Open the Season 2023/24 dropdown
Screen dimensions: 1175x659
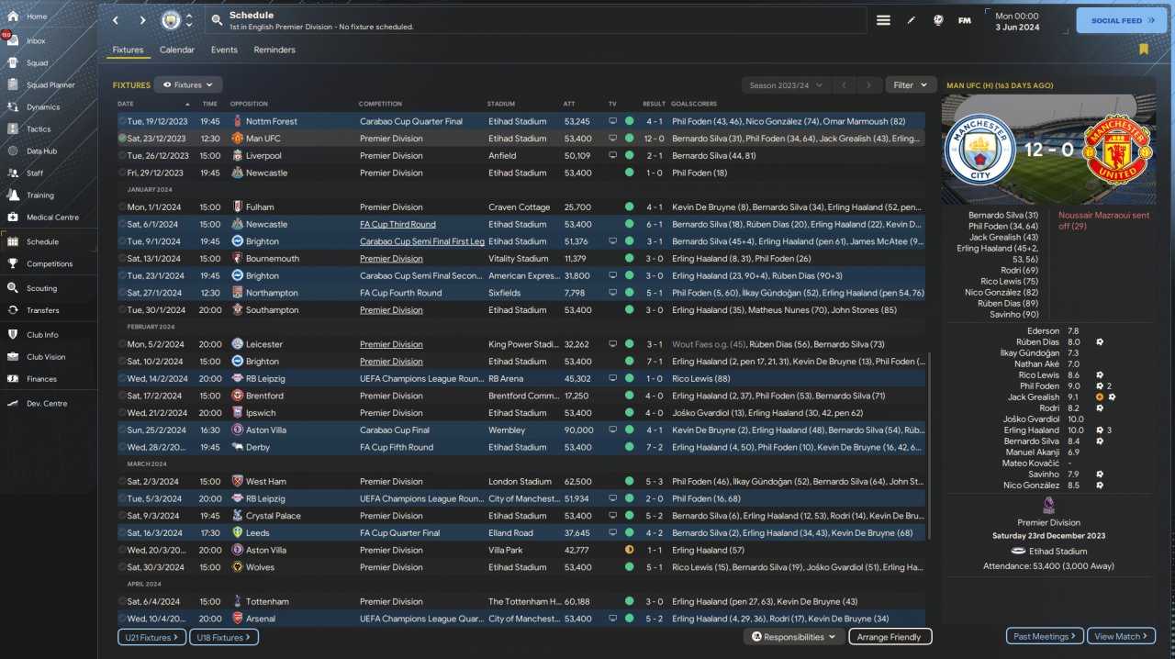point(786,84)
